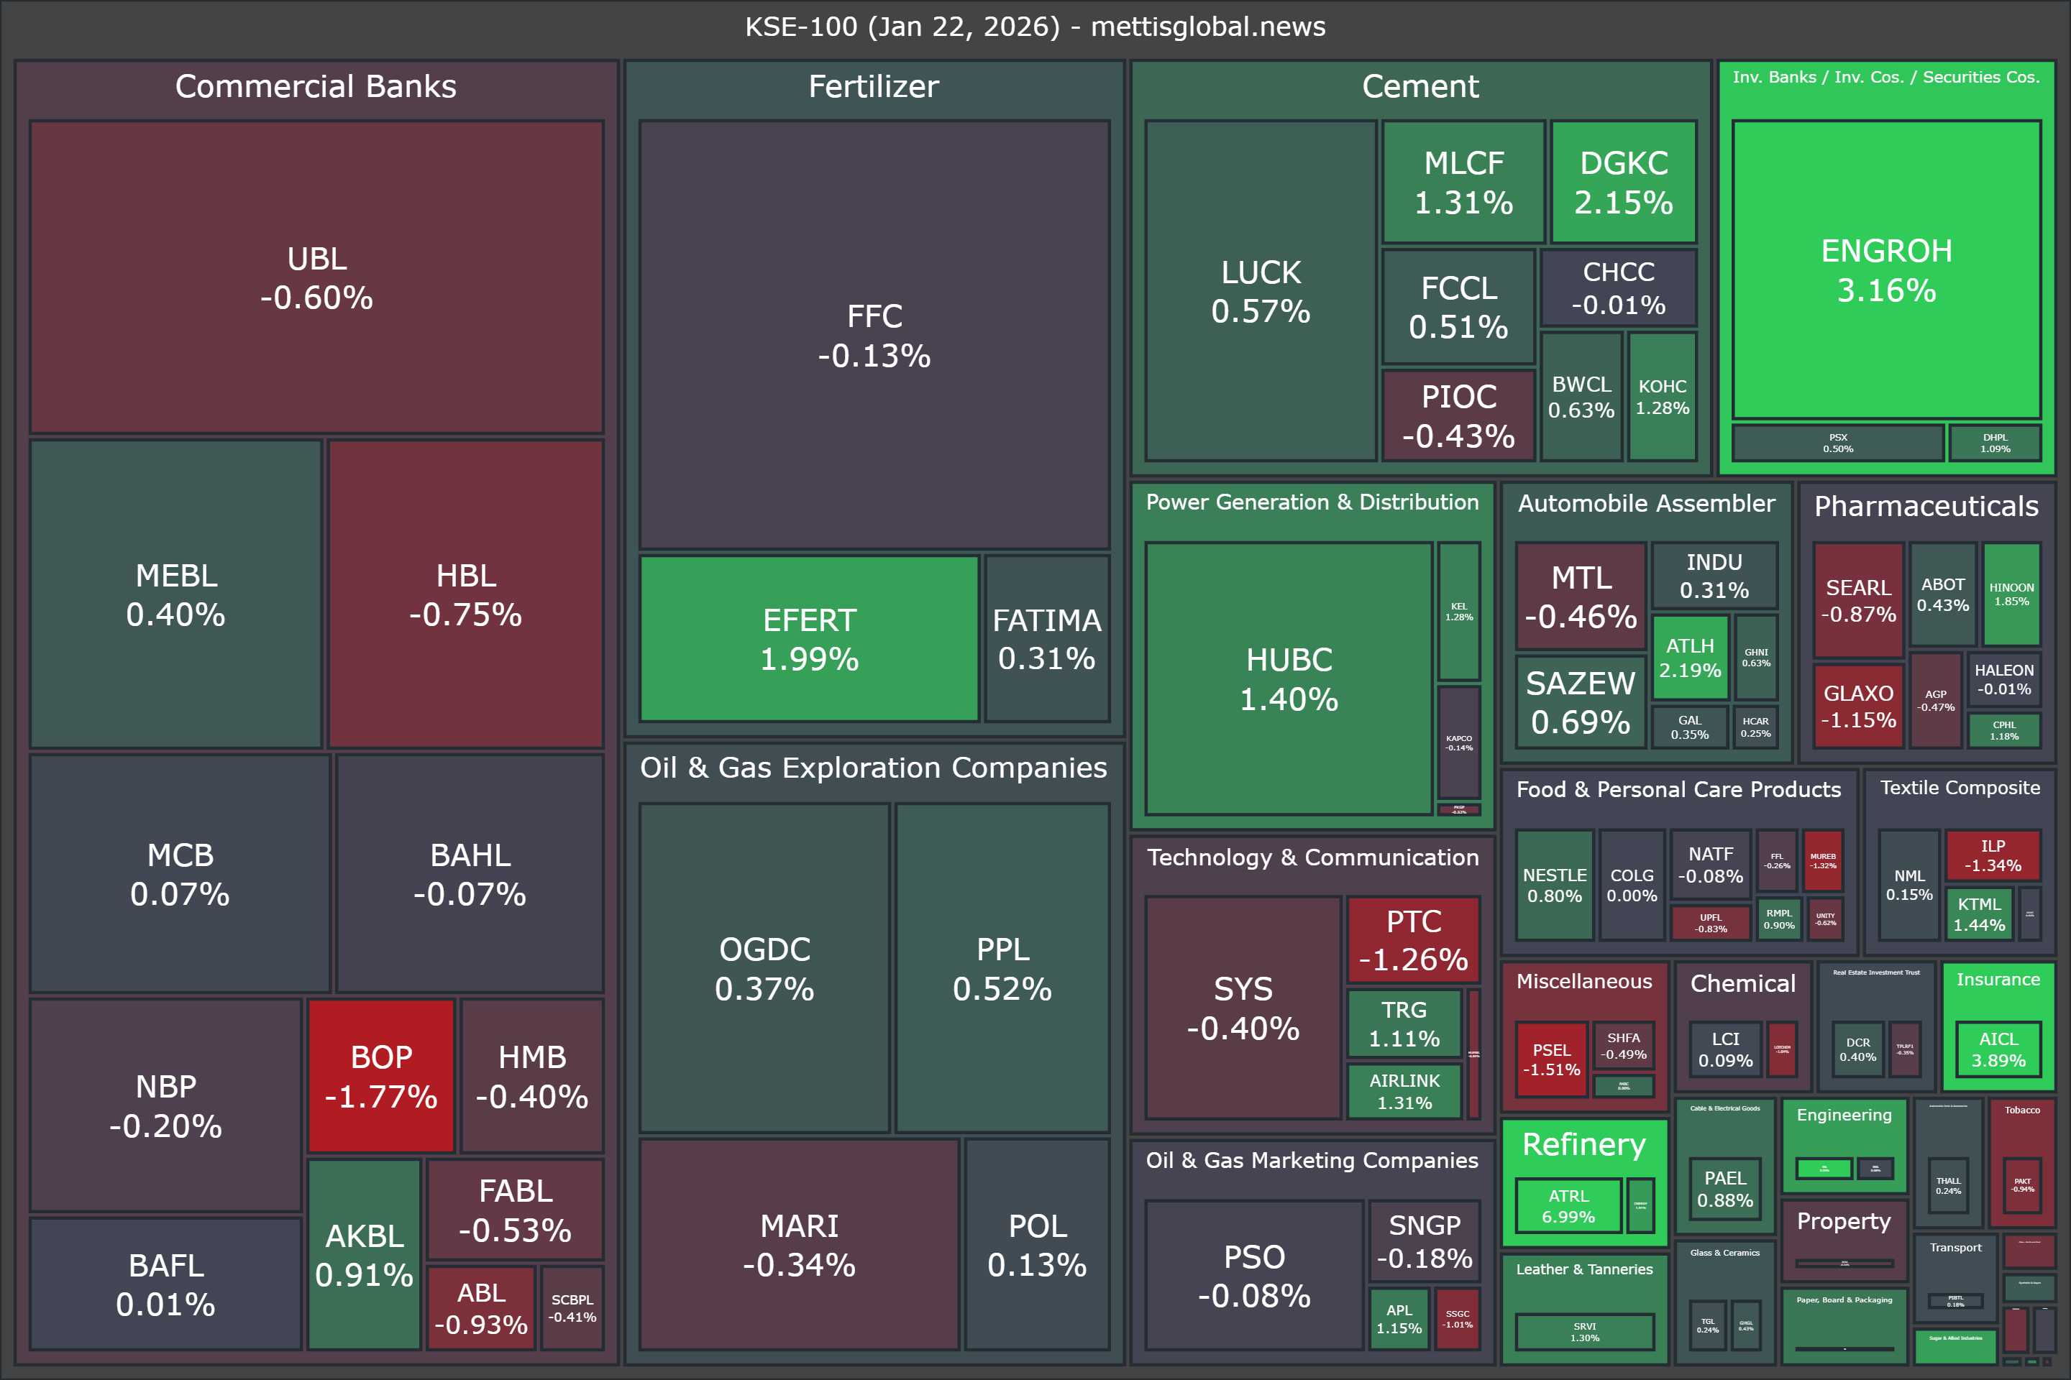The height and width of the screenshot is (1380, 2071).
Task: Click the LUCK cement tile
Action: coord(1260,291)
